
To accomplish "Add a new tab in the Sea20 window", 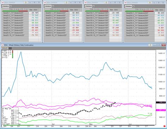I will tap(11, 6).
